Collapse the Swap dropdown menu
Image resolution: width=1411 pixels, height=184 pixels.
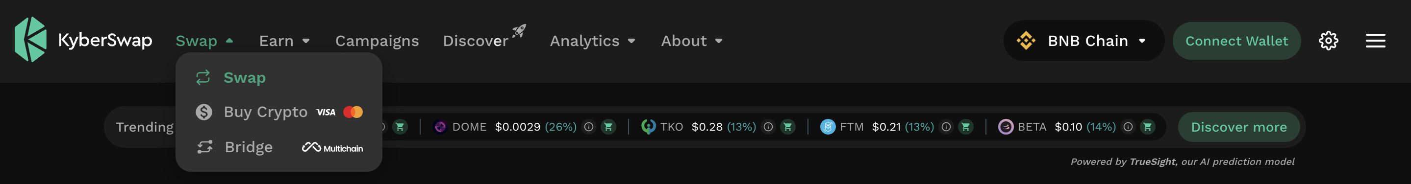[x=205, y=41]
